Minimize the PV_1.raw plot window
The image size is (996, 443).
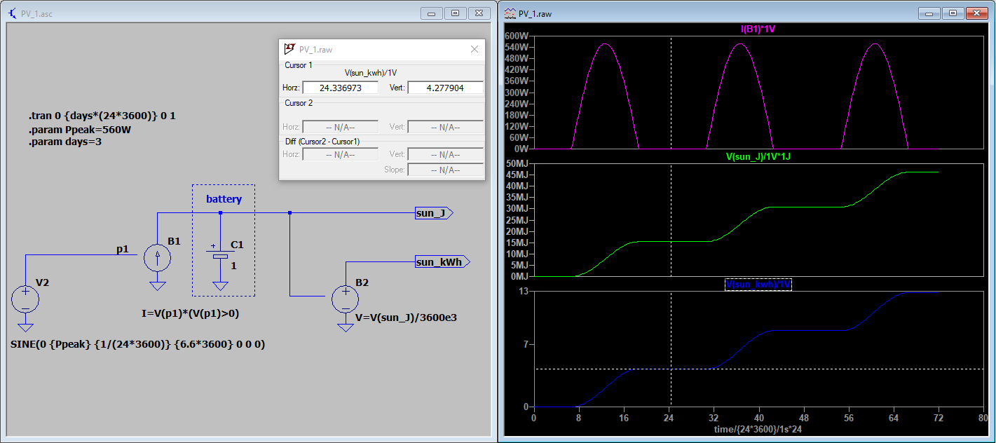(x=929, y=13)
